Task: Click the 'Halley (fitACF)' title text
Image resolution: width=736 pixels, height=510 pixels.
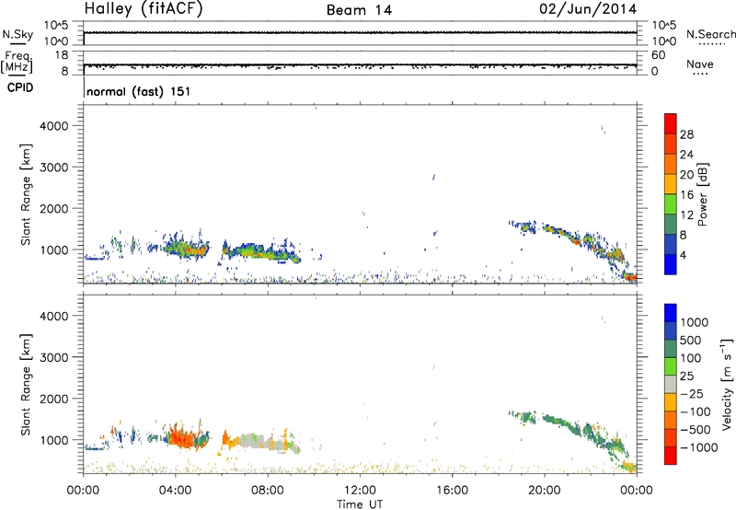Action: (x=144, y=9)
